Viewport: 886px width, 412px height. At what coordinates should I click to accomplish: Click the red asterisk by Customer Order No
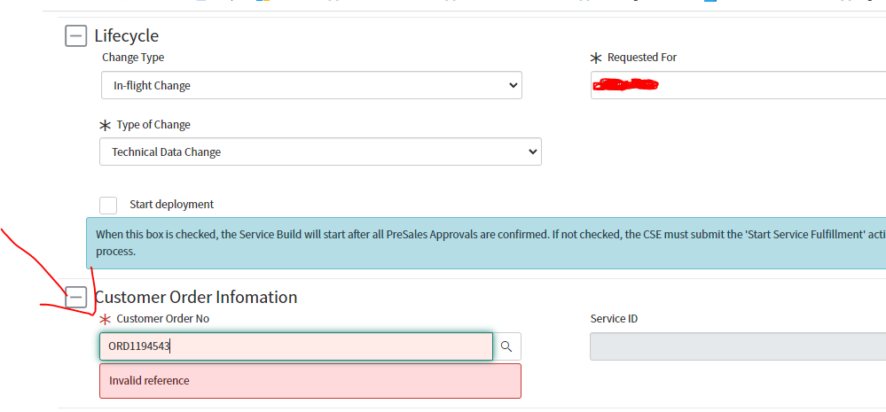(106, 319)
